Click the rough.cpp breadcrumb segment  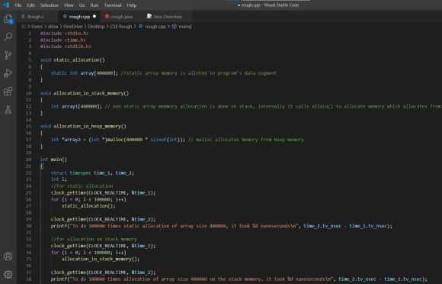pyautogui.click(x=155, y=26)
